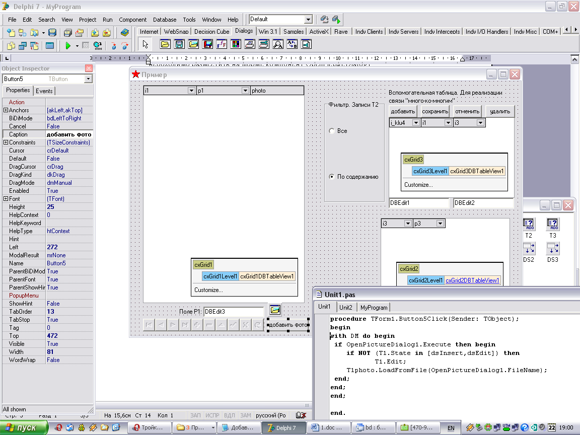Click the View Unit icon
Image resolution: width=580 pixels, height=435 pixels.
coord(11,45)
